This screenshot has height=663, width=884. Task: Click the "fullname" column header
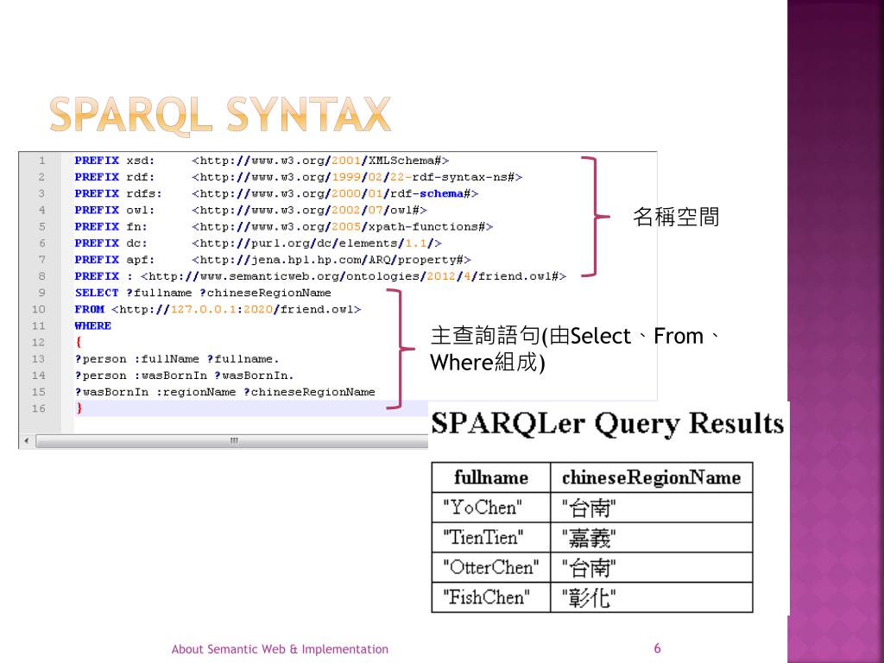(491, 477)
